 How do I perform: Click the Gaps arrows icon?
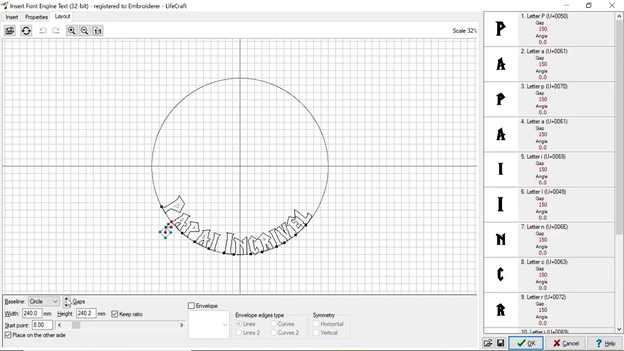(67, 302)
